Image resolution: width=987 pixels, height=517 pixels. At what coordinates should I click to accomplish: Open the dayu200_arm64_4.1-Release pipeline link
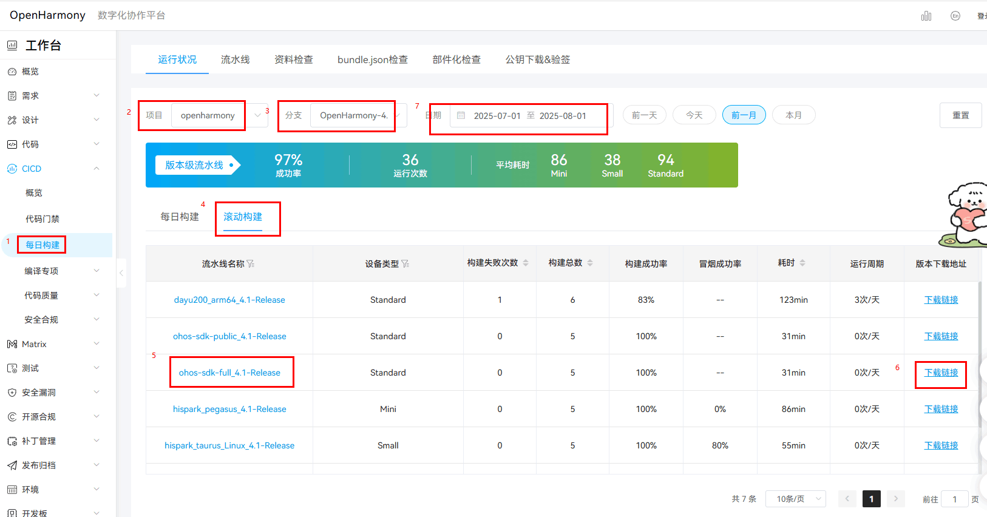click(229, 300)
